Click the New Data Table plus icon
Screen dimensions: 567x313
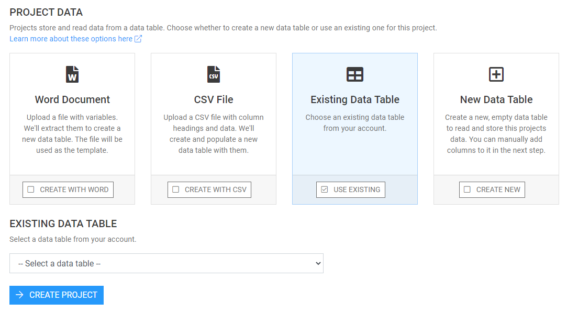496,74
